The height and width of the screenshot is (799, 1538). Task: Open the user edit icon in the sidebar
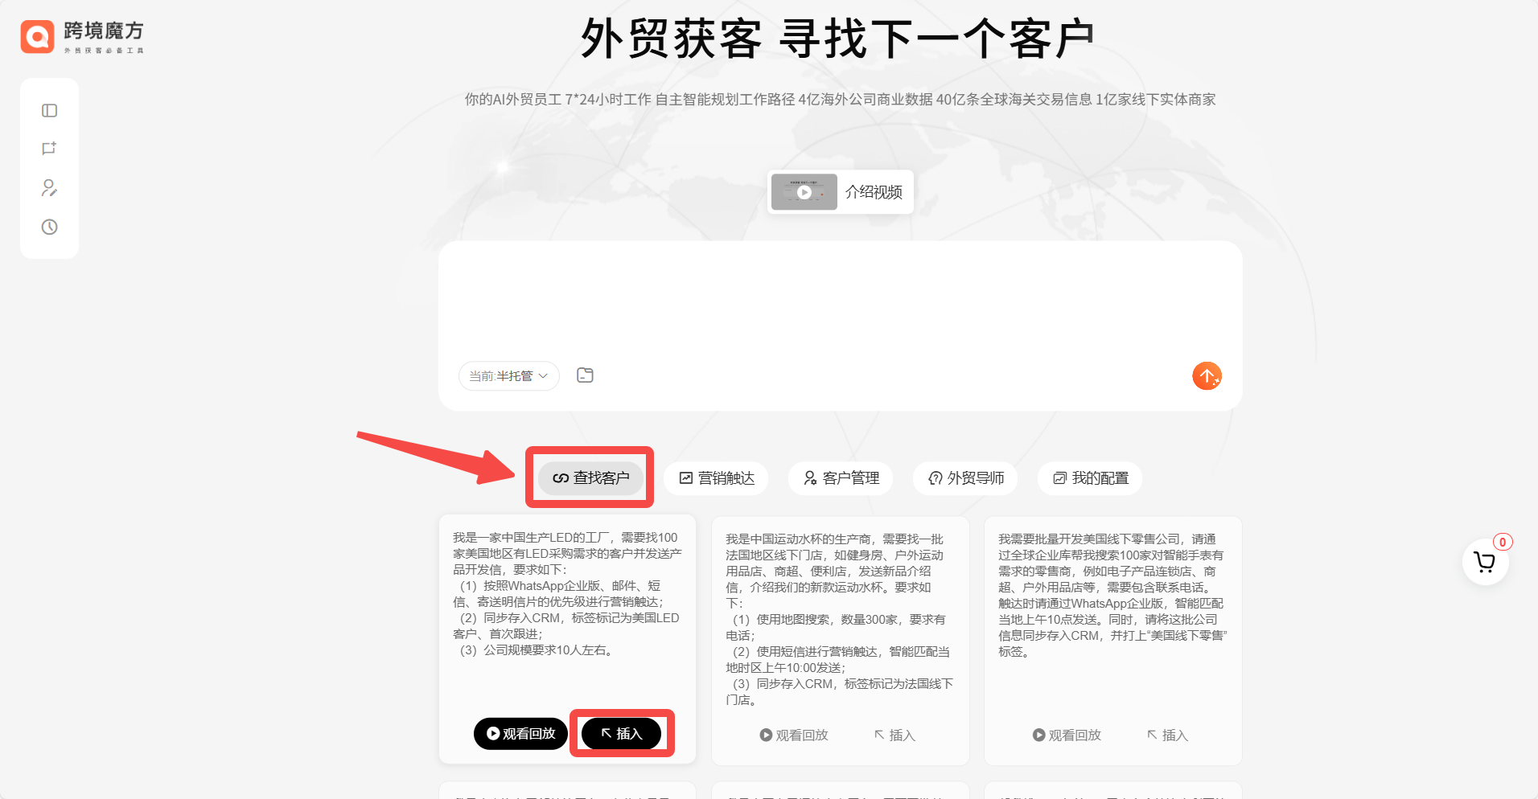(49, 188)
